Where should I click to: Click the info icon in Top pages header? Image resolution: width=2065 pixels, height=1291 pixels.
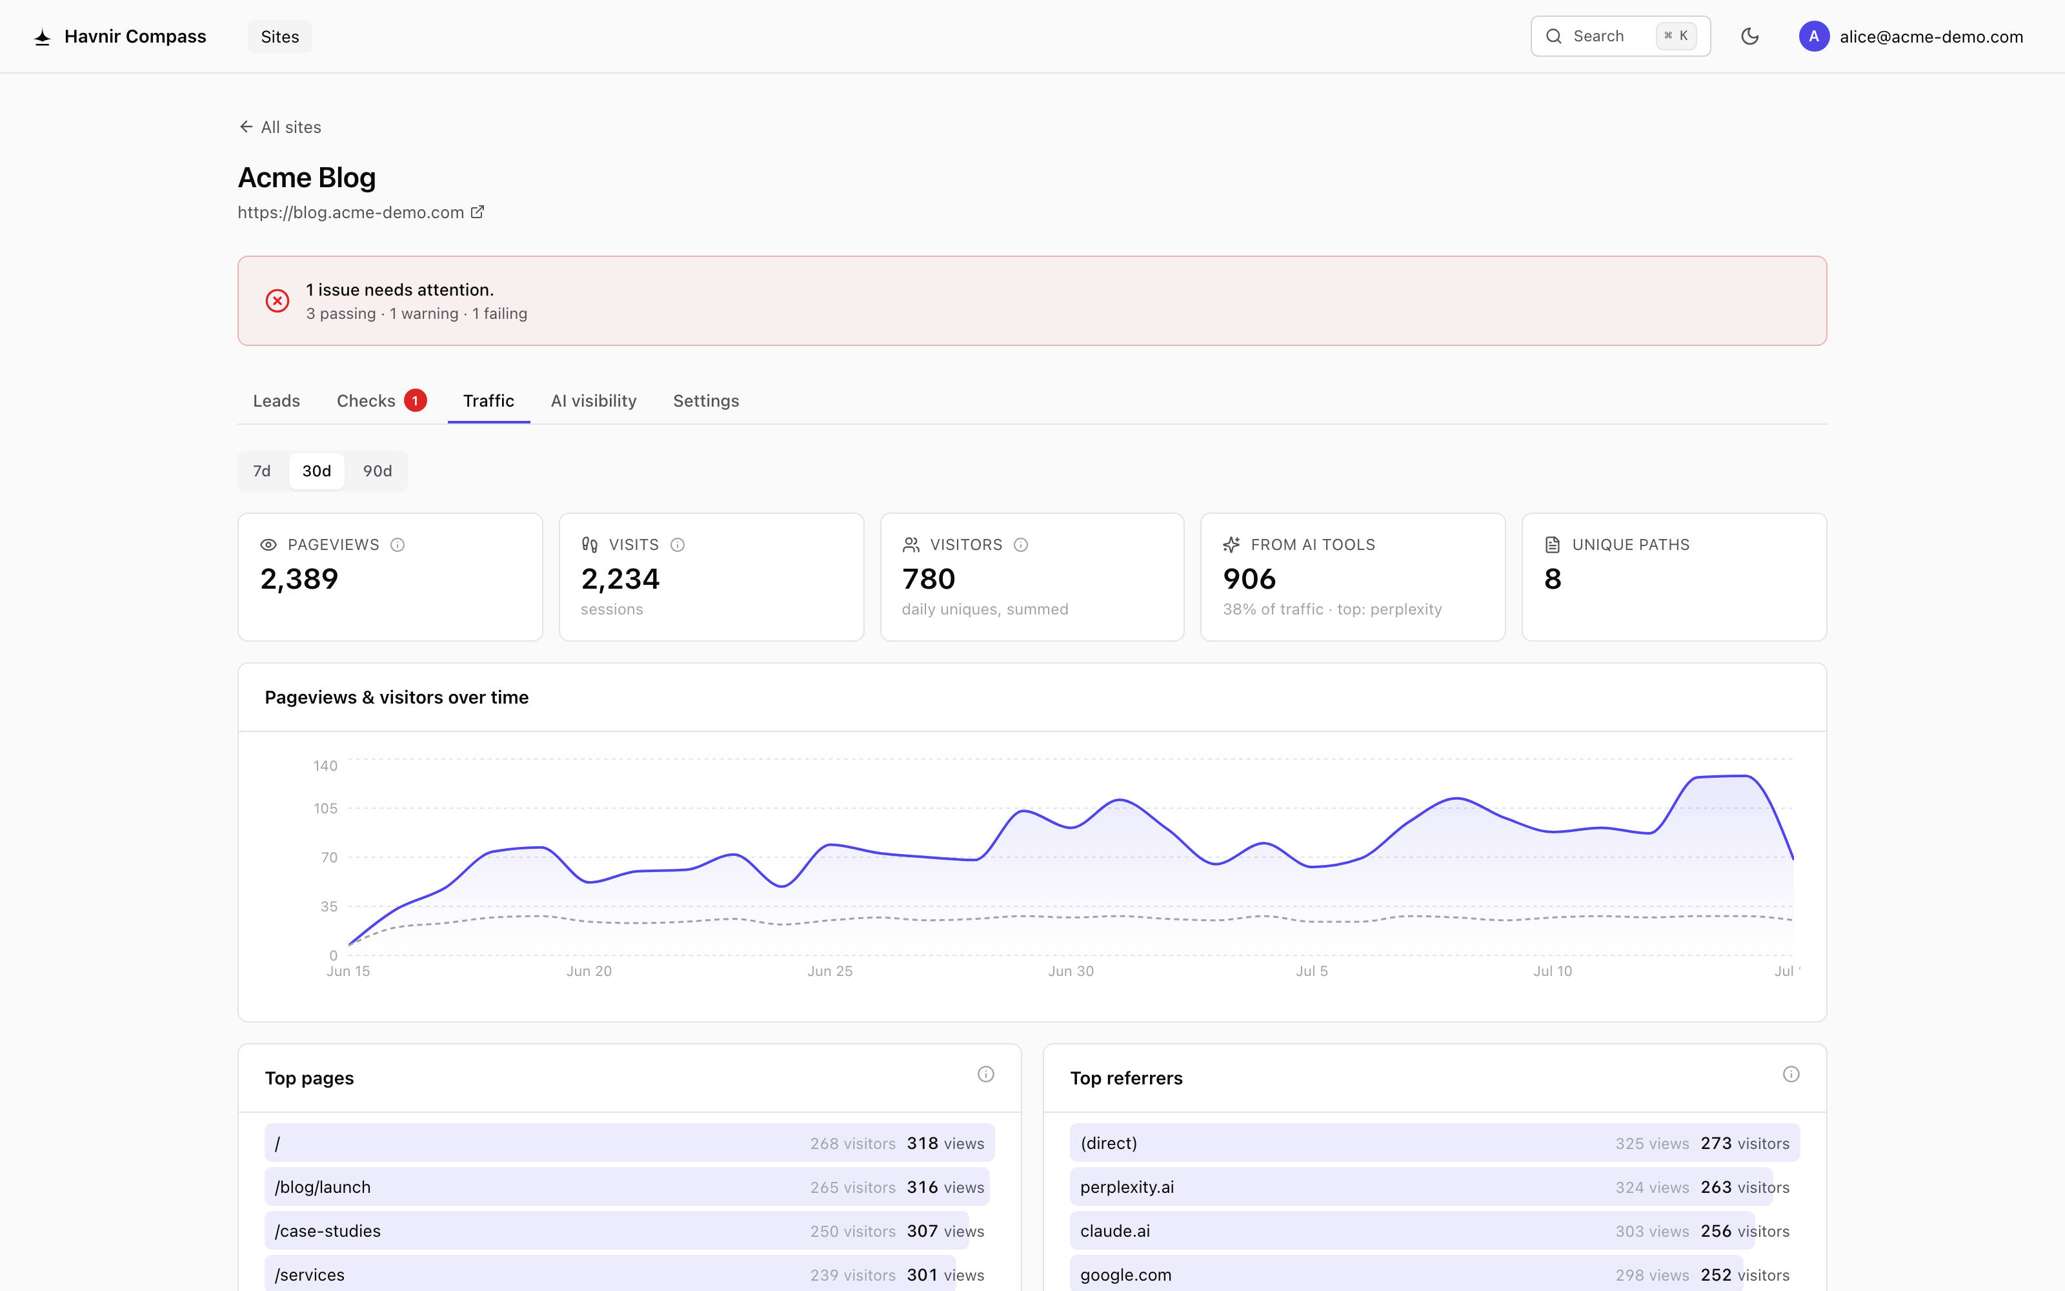pos(985,1074)
